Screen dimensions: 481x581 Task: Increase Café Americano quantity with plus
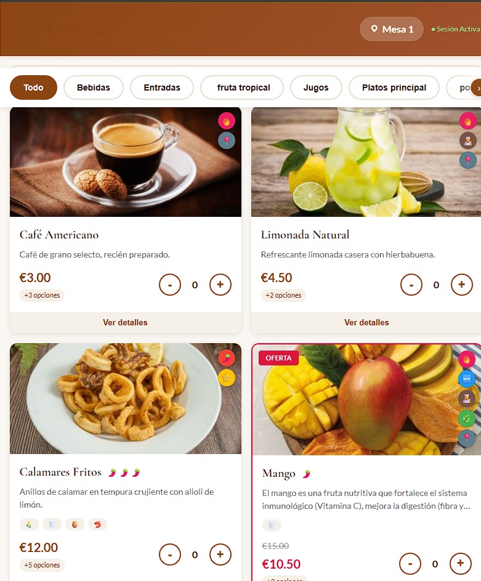(220, 285)
